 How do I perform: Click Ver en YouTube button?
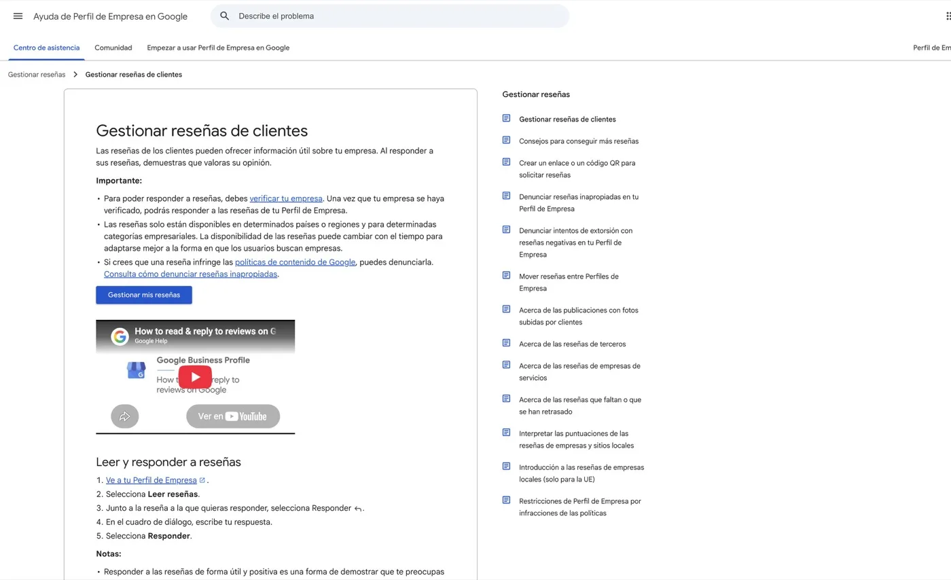(233, 416)
